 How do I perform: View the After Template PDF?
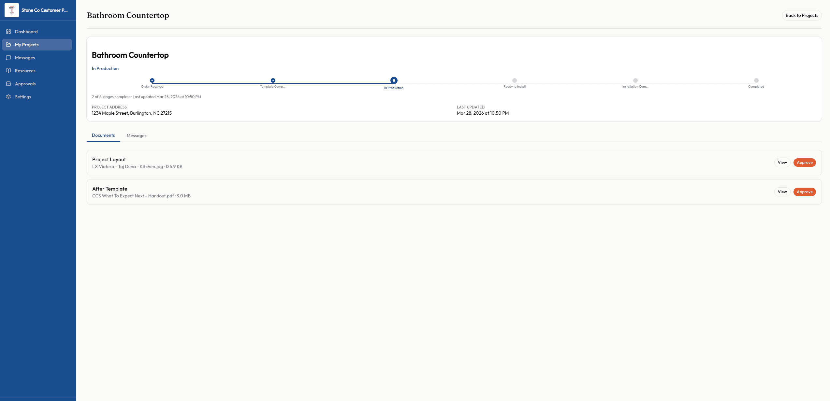(x=782, y=192)
